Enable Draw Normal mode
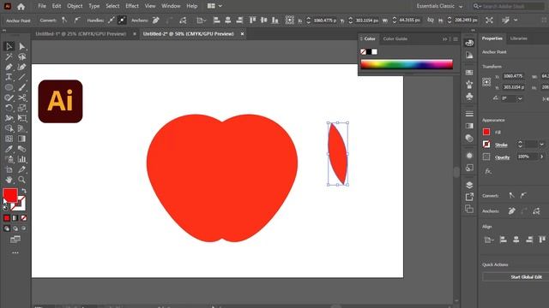Image resolution: width=549 pixels, height=308 pixels. tap(7, 228)
